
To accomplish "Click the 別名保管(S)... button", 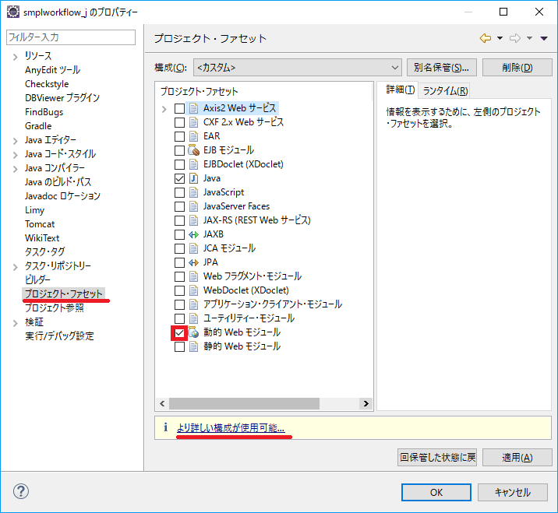I will click(441, 67).
